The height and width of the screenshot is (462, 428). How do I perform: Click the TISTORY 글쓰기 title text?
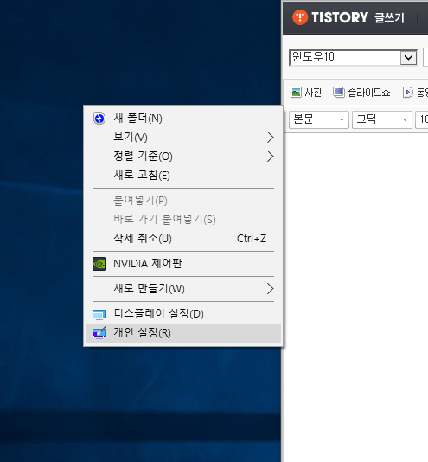[358, 17]
